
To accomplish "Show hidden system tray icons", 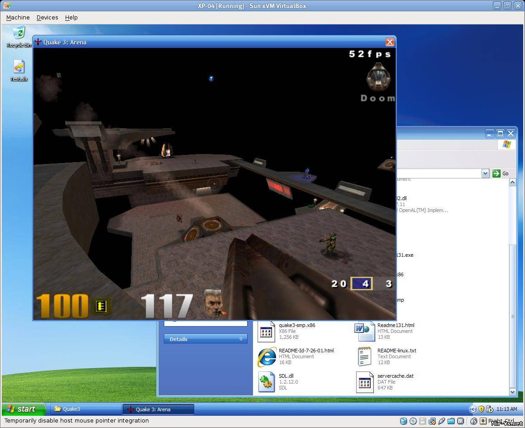I will pyautogui.click(x=473, y=409).
